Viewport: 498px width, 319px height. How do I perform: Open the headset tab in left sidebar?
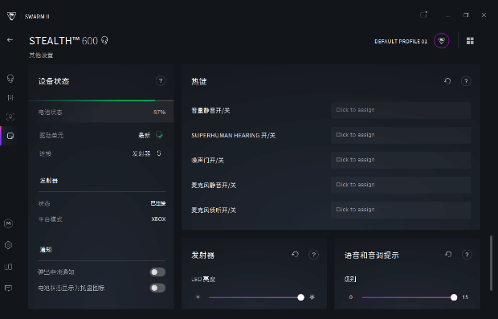[x=10, y=78]
